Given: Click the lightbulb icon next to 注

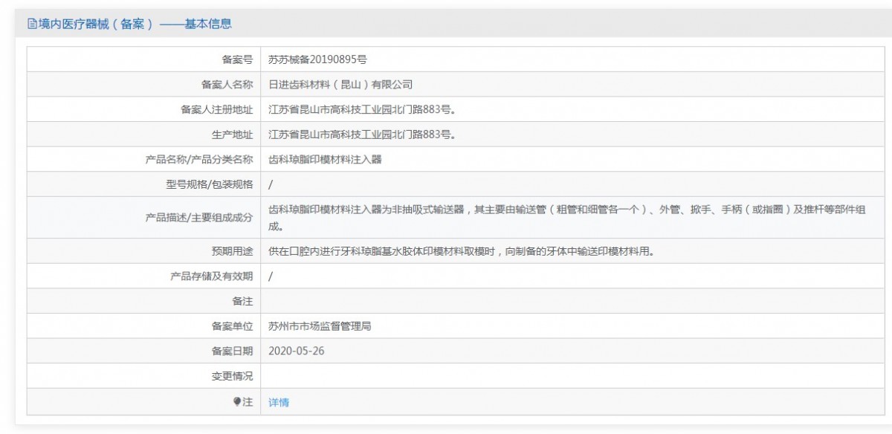Looking at the screenshot, I should click(238, 401).
